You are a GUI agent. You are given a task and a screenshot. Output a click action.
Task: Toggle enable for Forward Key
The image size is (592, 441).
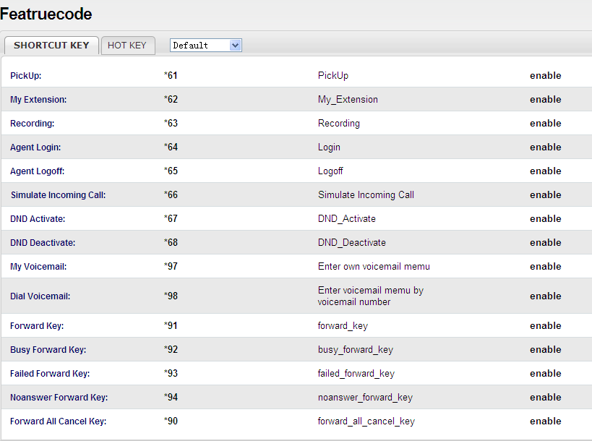(545, 326)
